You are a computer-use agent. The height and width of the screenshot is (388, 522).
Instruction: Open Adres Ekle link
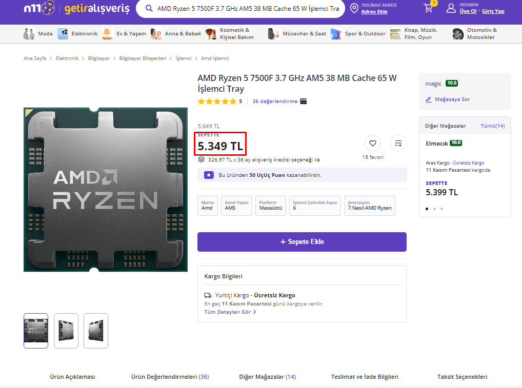coord(374,12)
